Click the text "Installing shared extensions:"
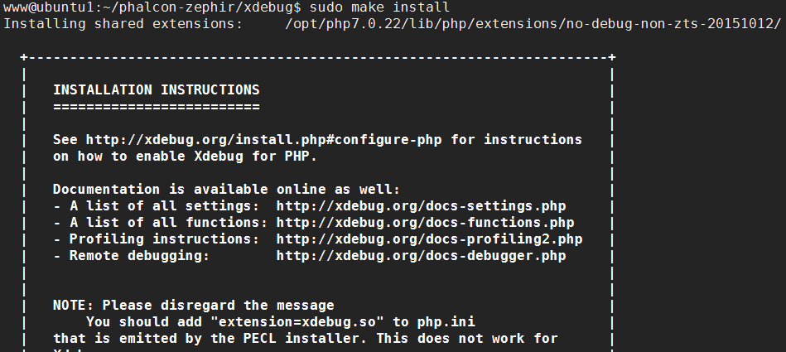The width and height of the screenshot is (786, 352). [123, 24]
